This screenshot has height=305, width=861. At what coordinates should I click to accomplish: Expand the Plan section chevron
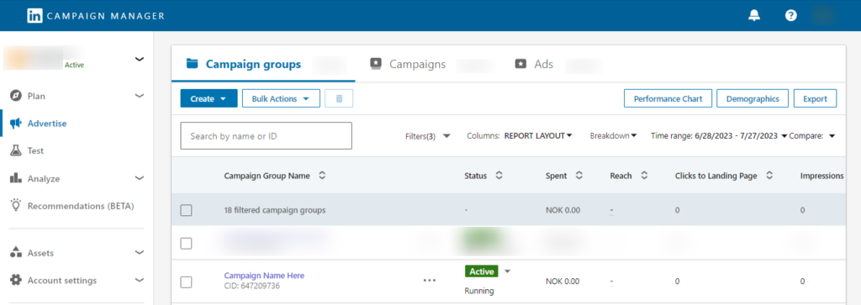coord(140,96)
